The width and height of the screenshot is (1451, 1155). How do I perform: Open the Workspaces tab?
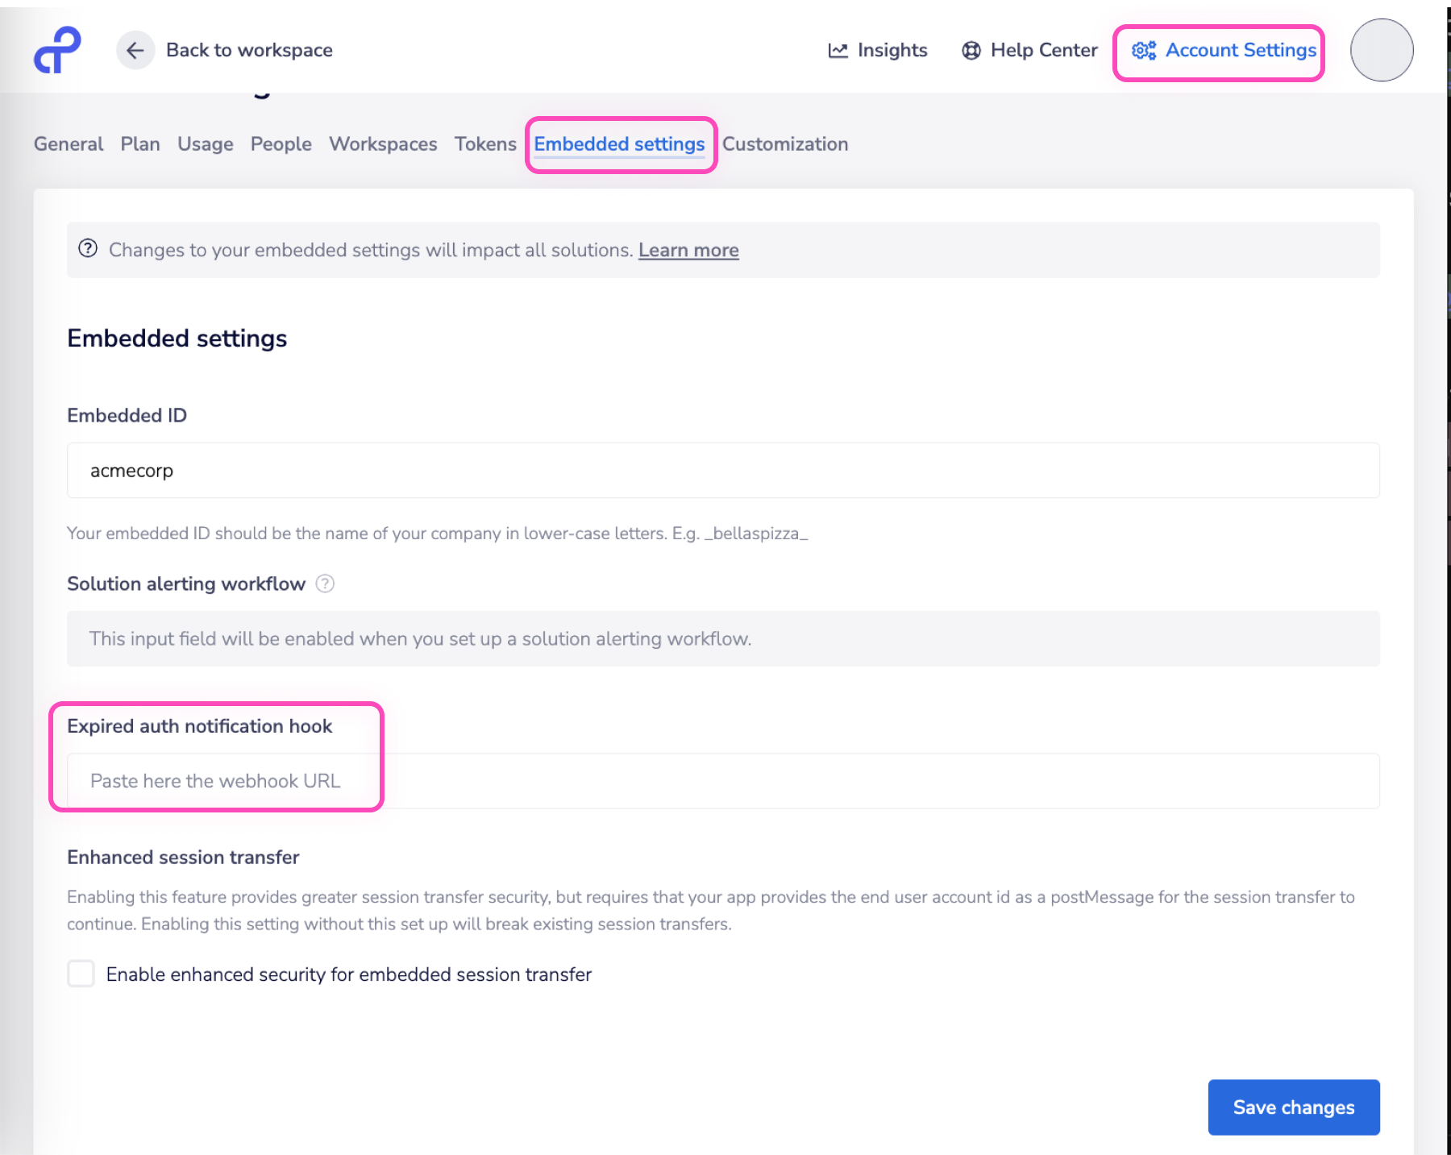(x=383, y=144)
